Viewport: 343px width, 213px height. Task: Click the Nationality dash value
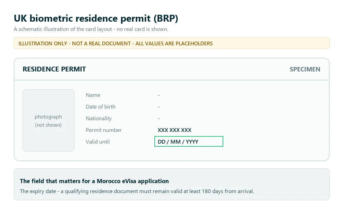coord(159,119)
